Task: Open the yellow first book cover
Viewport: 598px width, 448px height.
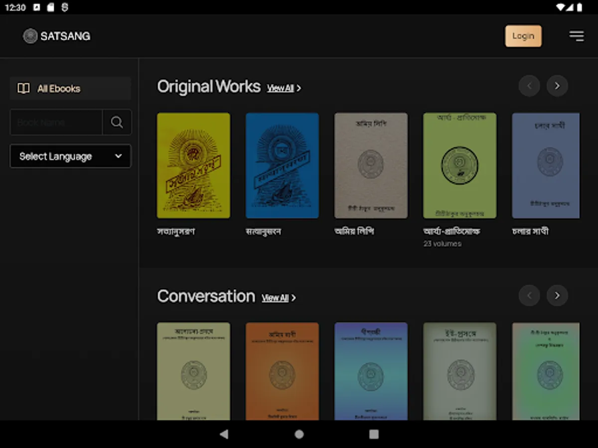Action: click(193, 165)
